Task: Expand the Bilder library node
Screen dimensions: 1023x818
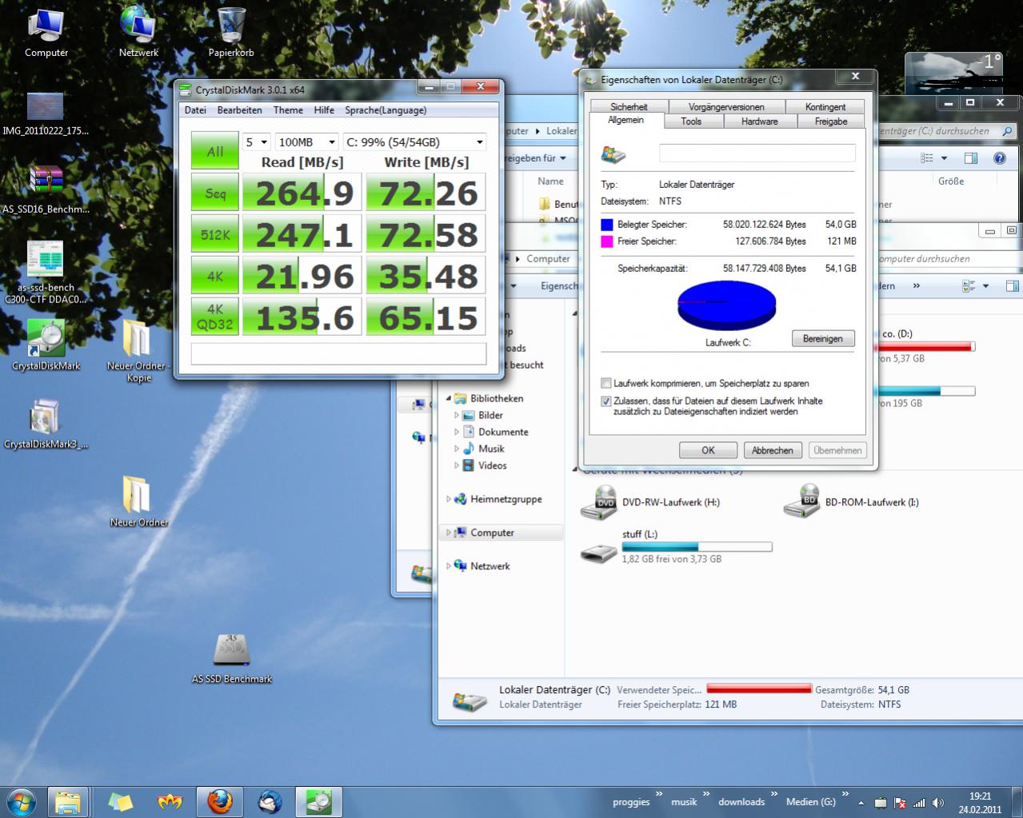Action: pos(457,415)
